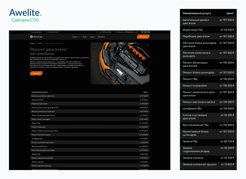Open the О нас menu item
Image resolution: width=246 pixels, height=179 pixels.
click(x=85, y=37)
